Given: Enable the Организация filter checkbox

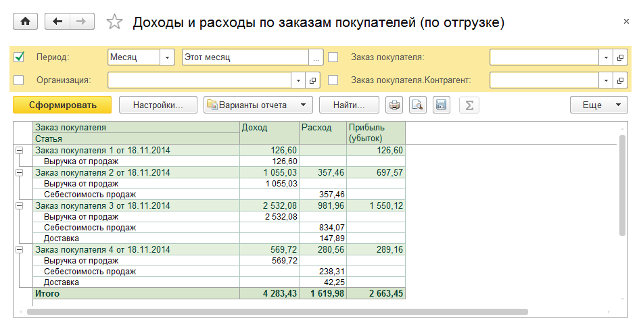Looking at the screenshot, I should 19,80.
